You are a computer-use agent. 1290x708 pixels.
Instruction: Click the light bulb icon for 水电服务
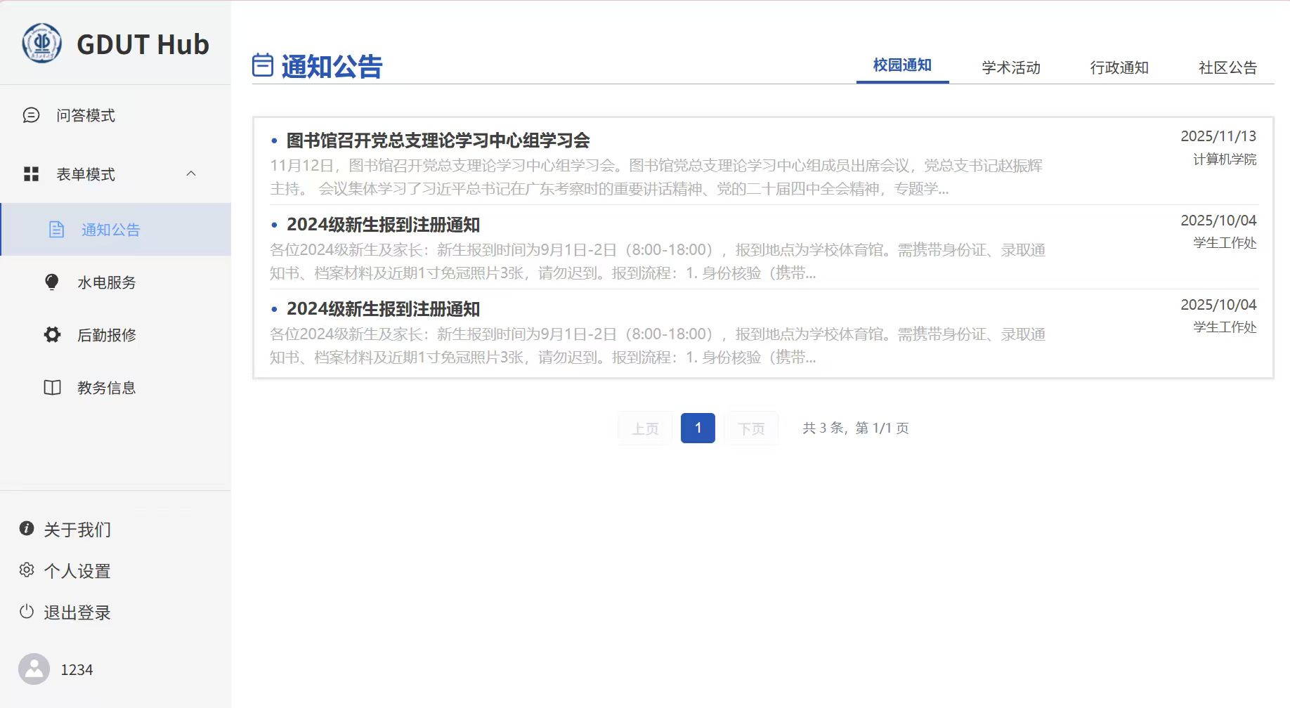pyautogui.click(x=52, y=282)
